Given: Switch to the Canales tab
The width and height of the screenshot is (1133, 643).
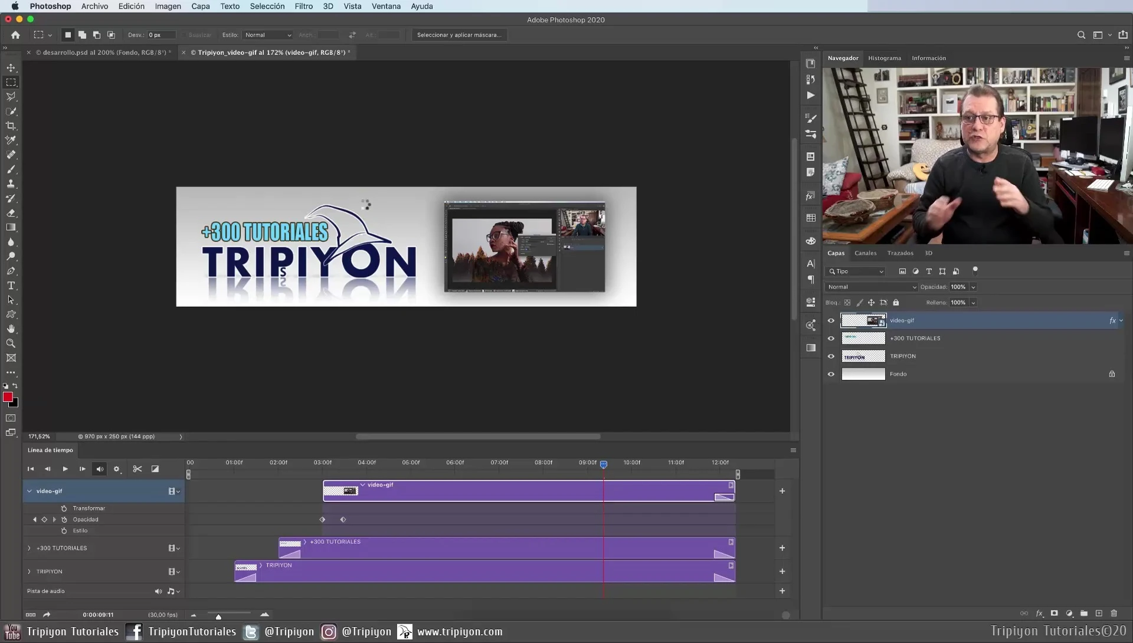Looking at the screenshot, I should (x=865, y=253).
